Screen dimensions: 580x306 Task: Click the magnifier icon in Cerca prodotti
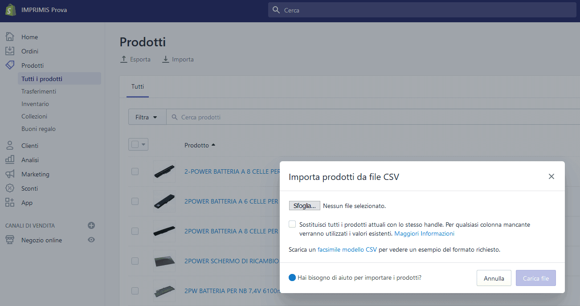(174, 117)
